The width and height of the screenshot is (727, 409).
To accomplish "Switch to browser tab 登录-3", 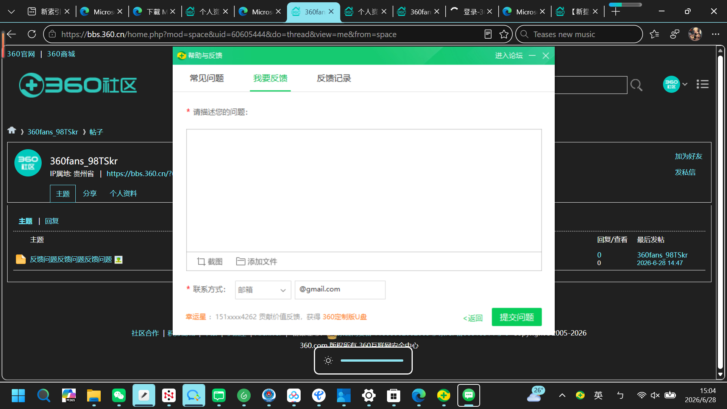I will [472, 12].
